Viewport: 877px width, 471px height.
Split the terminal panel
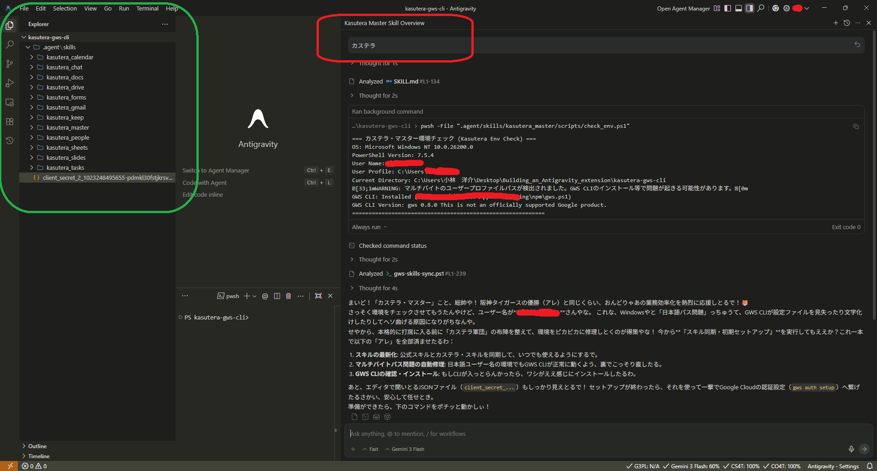277,296
